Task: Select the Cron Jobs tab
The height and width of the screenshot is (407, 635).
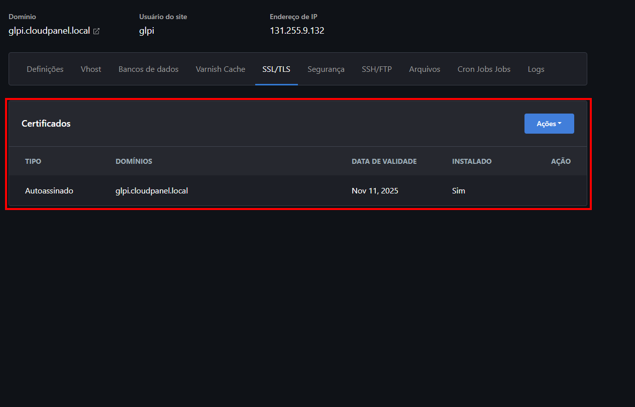Action: 484,69
